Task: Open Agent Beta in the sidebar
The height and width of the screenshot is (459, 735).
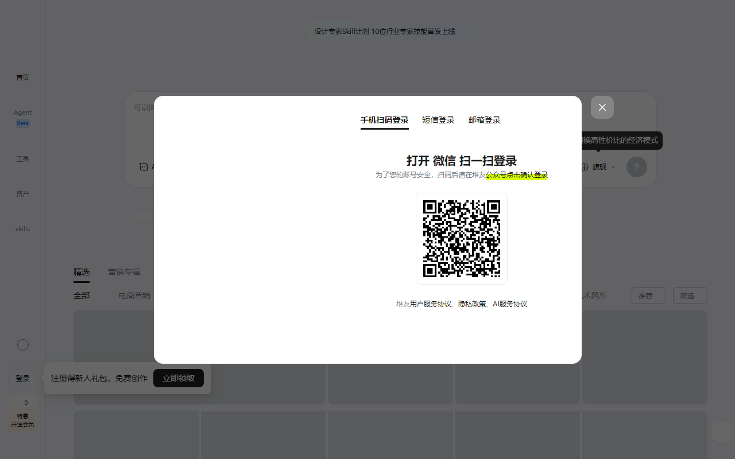Action: 22,118
